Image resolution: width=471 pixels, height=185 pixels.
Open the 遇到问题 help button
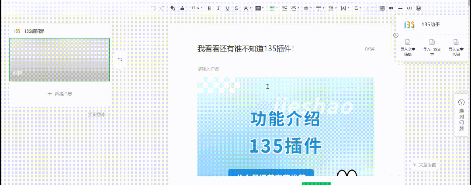(x=461, y=115)
